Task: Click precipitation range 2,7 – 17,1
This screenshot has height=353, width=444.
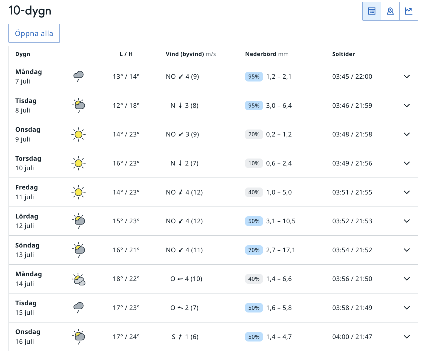Action: [x=280, y=250]
